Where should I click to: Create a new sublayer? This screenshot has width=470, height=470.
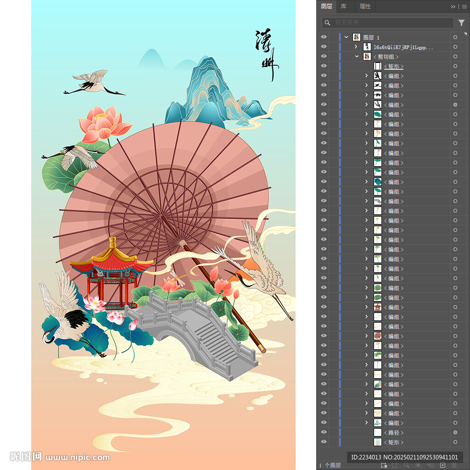(431, 465)
